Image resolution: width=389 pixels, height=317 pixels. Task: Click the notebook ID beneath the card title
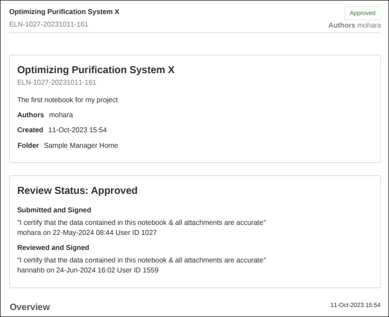click(x=57, y=82)
